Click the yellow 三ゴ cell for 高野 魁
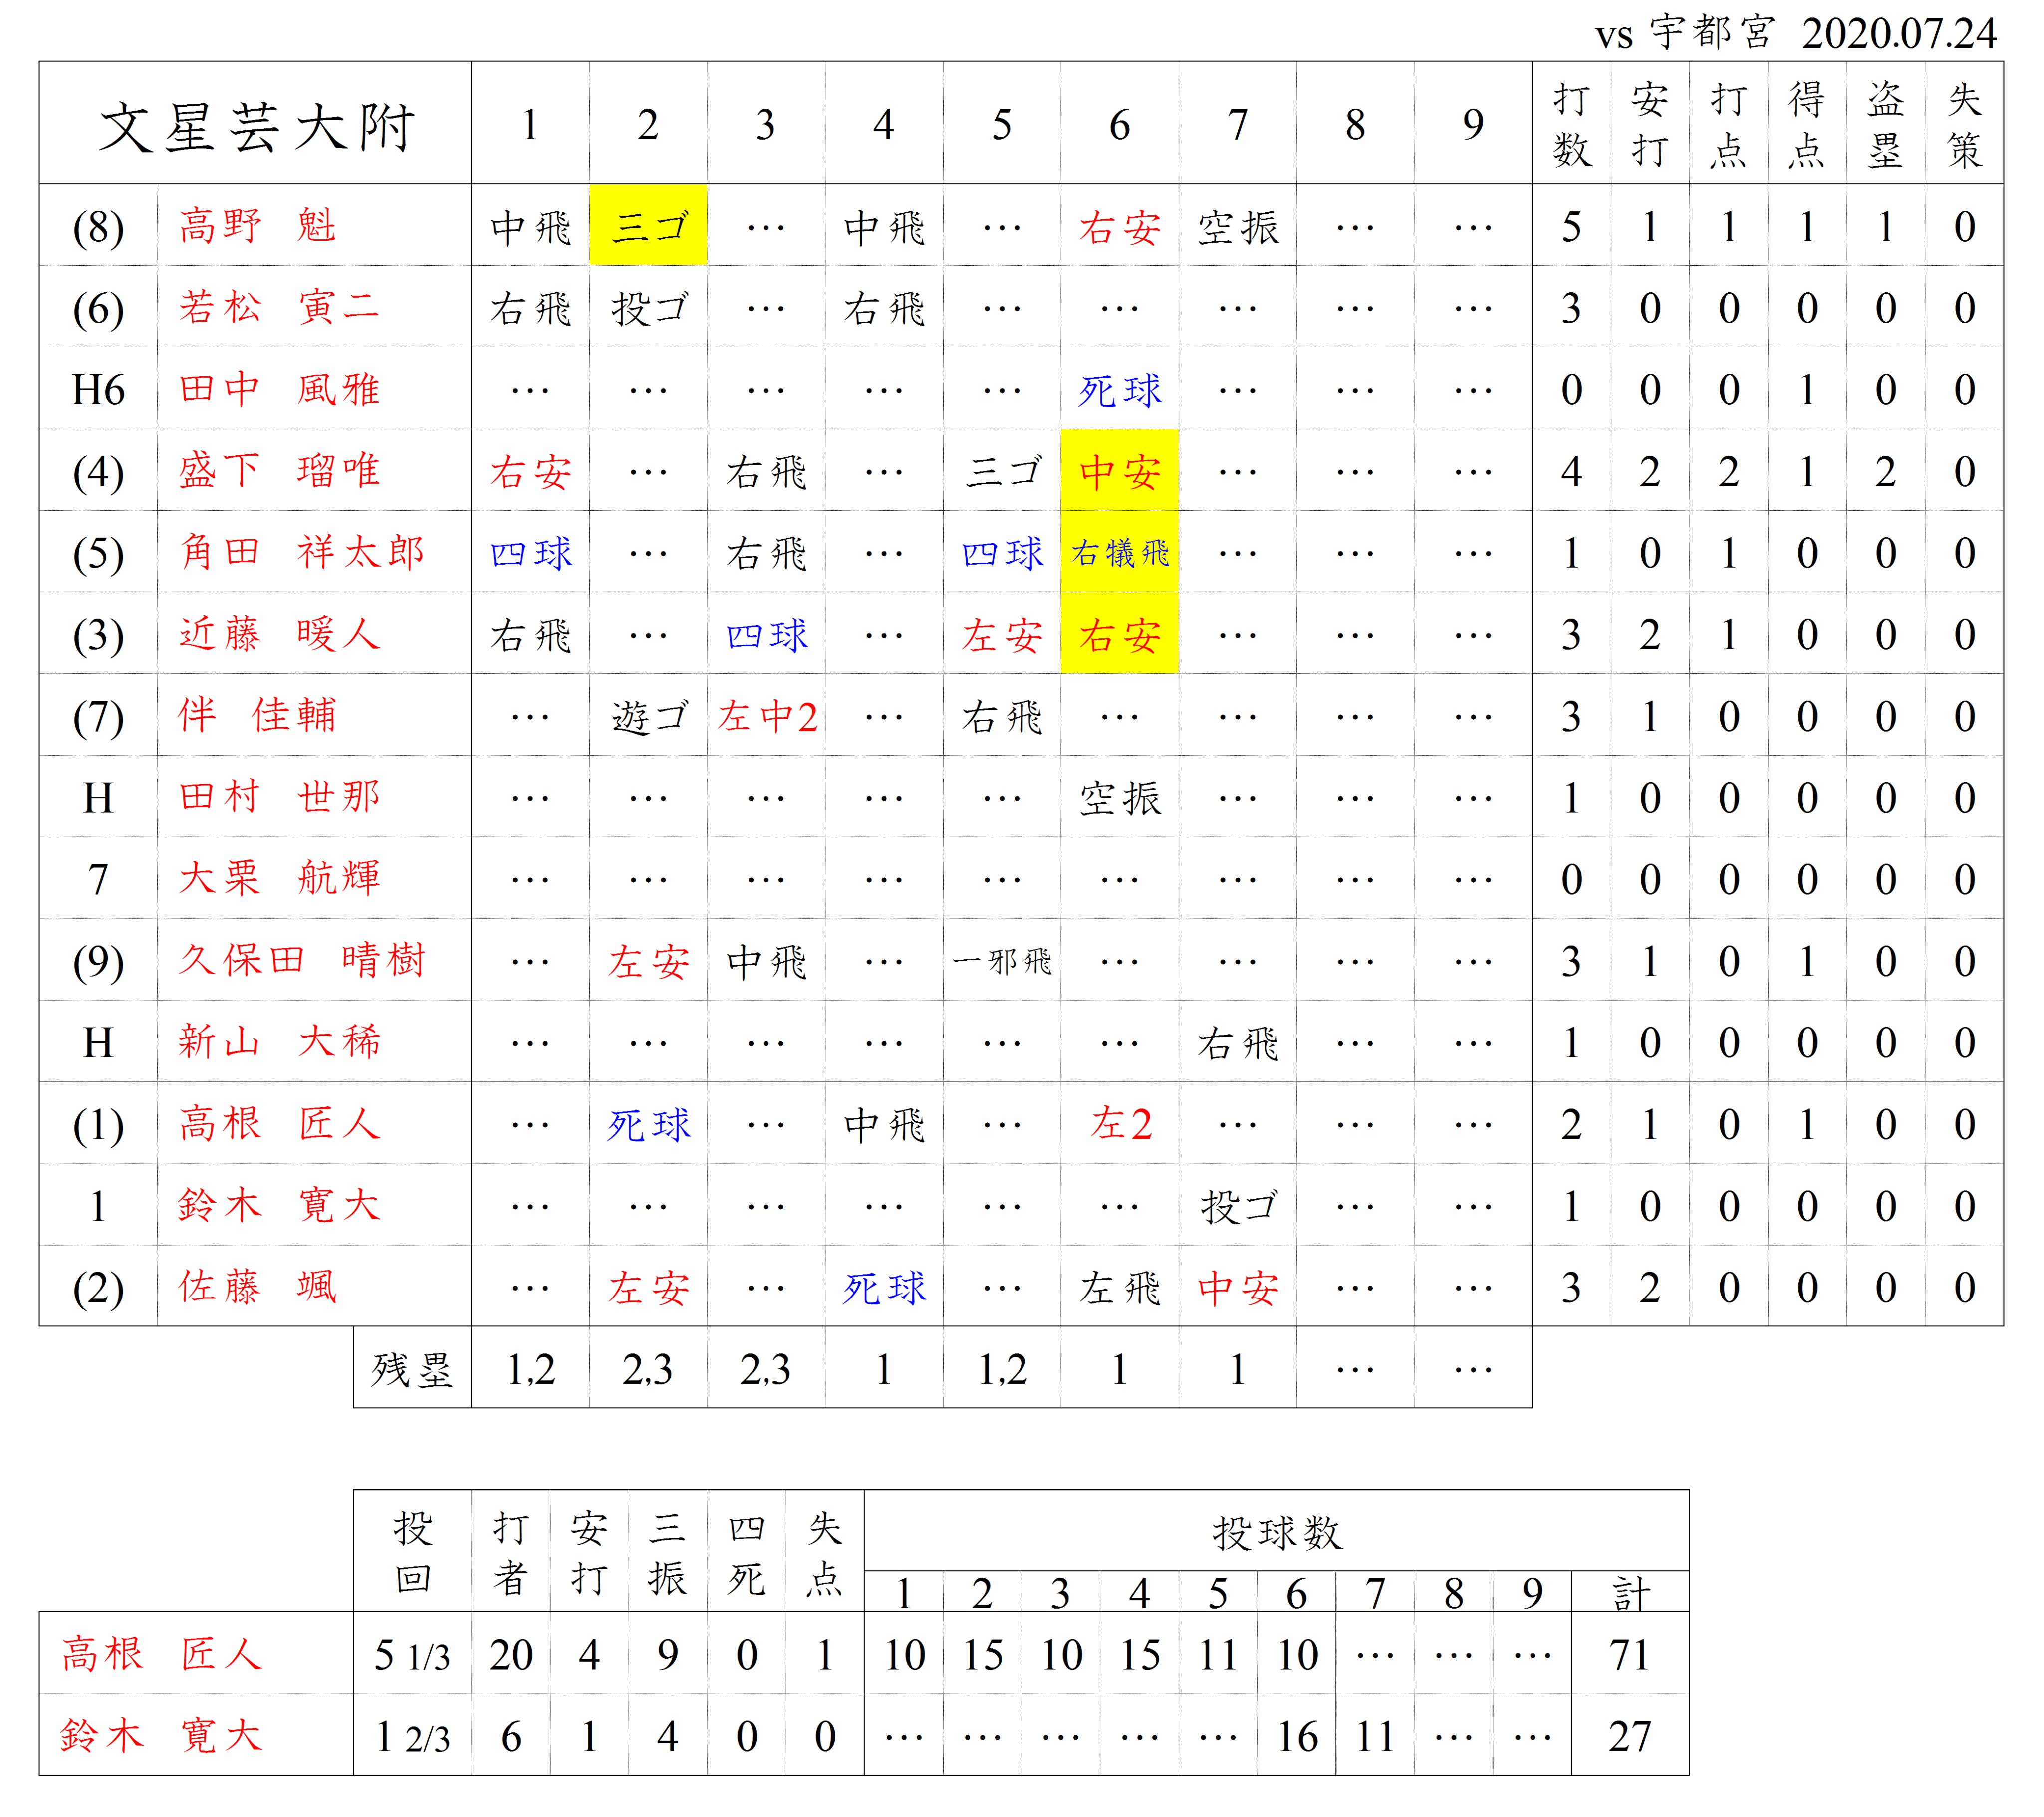This screenshot has height=1817, width=2044. tap(648, 225)
